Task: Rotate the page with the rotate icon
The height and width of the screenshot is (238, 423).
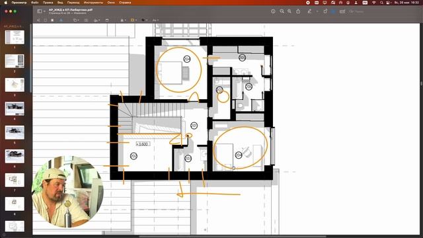Action: (325, 11)
